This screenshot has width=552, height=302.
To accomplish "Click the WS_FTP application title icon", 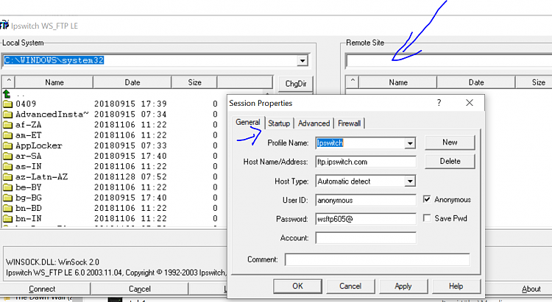I will 4,25.
